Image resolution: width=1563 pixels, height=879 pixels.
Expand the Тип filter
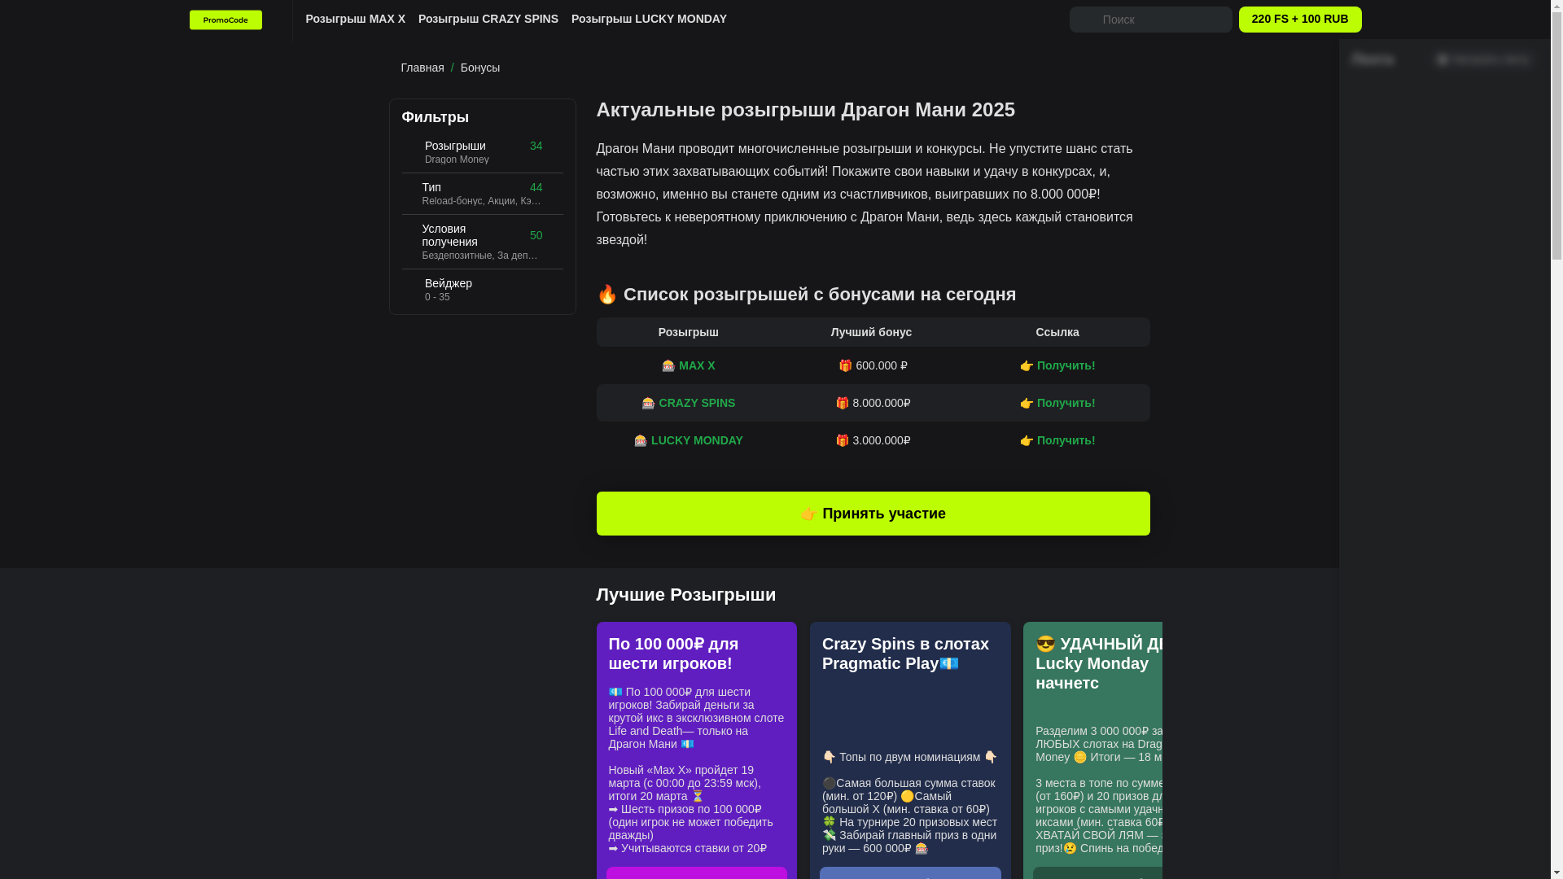[482, 194]
